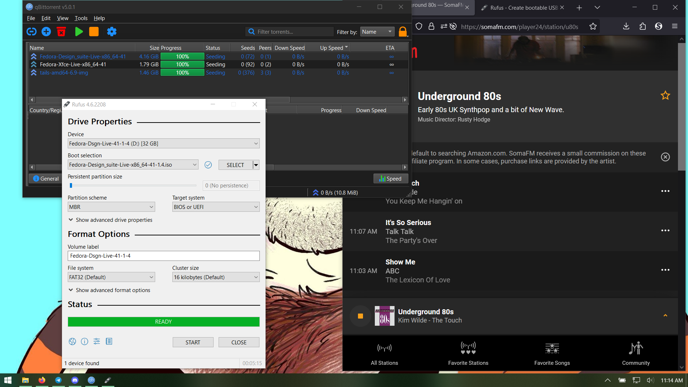Image resolution: width=688 pixels, height=387 pixels.
Task: Expand the player bar chevron up
Action: pyautogui.click(x=665, y=316)
